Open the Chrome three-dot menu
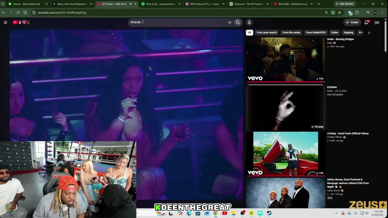 383,12
